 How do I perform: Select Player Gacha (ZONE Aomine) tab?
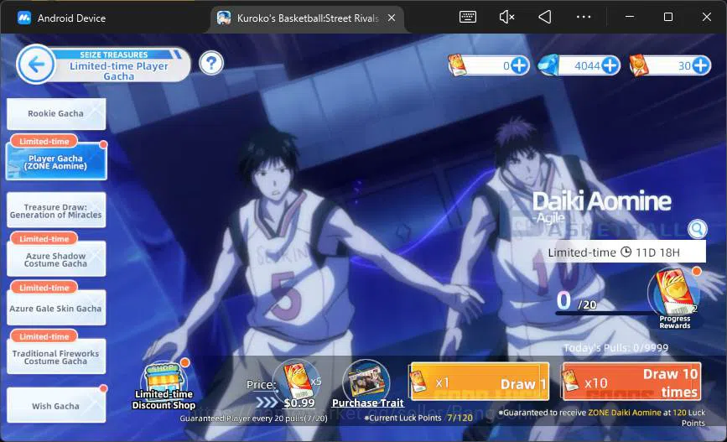[56, 161]
